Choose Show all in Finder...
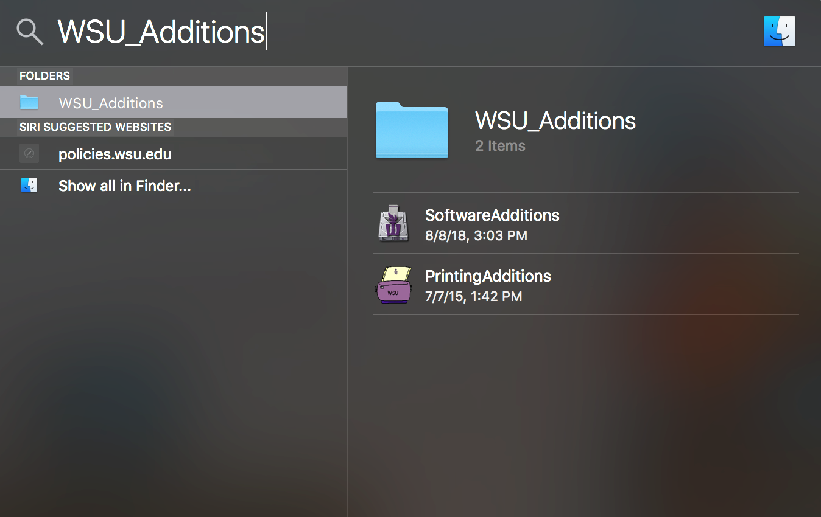 click(124, 186)
